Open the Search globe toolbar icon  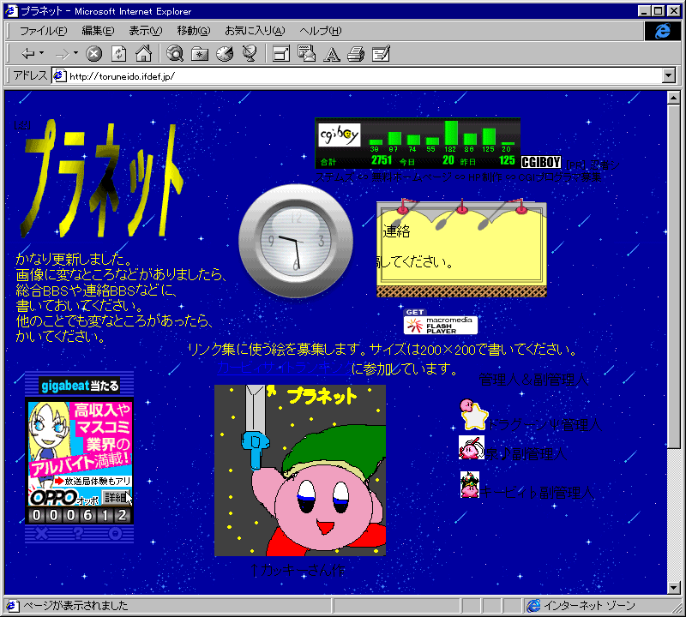[175, 54]
